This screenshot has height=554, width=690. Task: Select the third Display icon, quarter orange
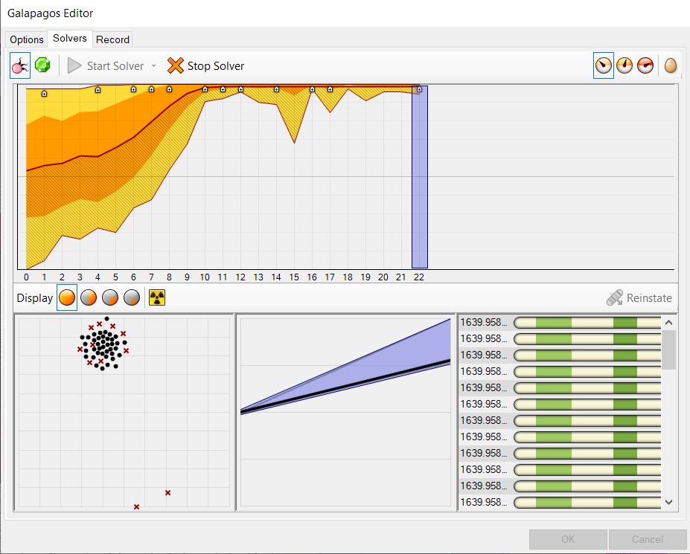click(110, 297)
